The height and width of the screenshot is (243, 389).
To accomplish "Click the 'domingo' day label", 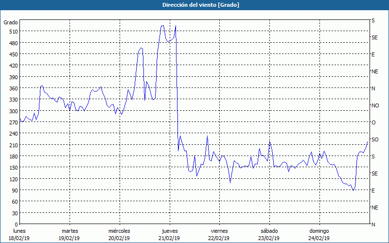I will tap(319, 231).
